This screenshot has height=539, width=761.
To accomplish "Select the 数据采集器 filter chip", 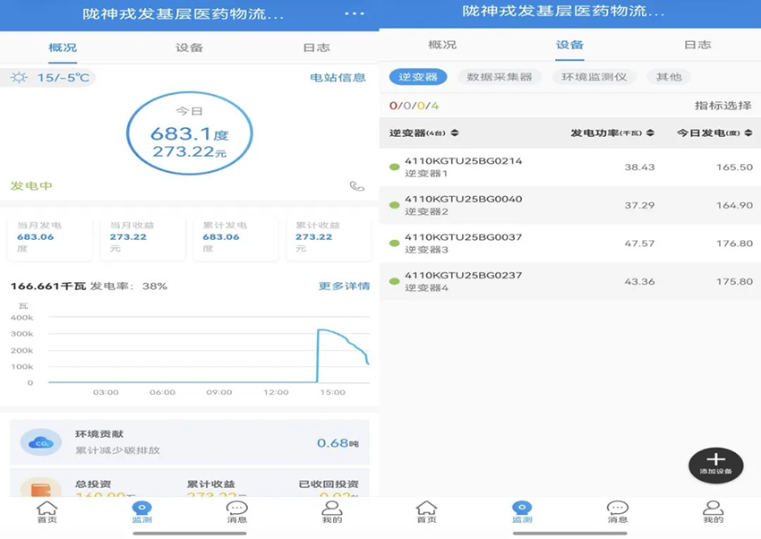I will 500,77.
